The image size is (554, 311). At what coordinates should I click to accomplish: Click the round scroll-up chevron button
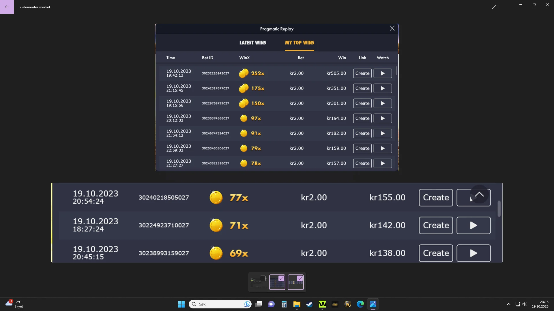click(x=479, y=194)
